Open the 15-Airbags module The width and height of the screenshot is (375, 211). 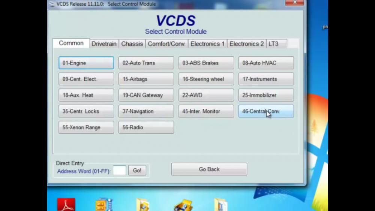click(146, 79)
